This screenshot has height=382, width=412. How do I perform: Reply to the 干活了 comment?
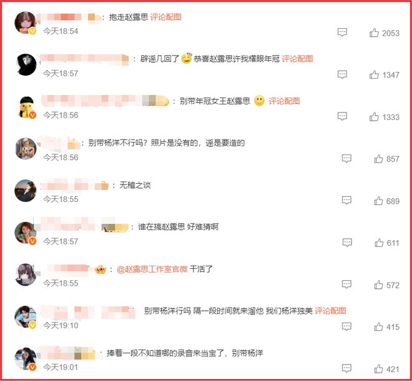tap(346, 284)
